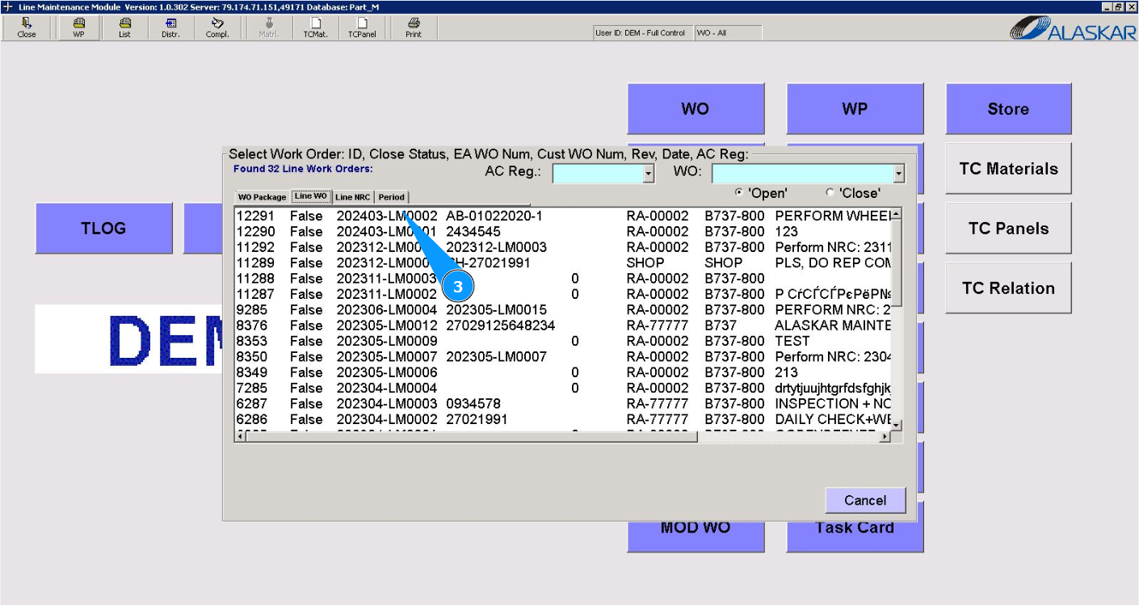Click the TLOG button
This screenshot has height=605, width=1139.
[104, 228]
